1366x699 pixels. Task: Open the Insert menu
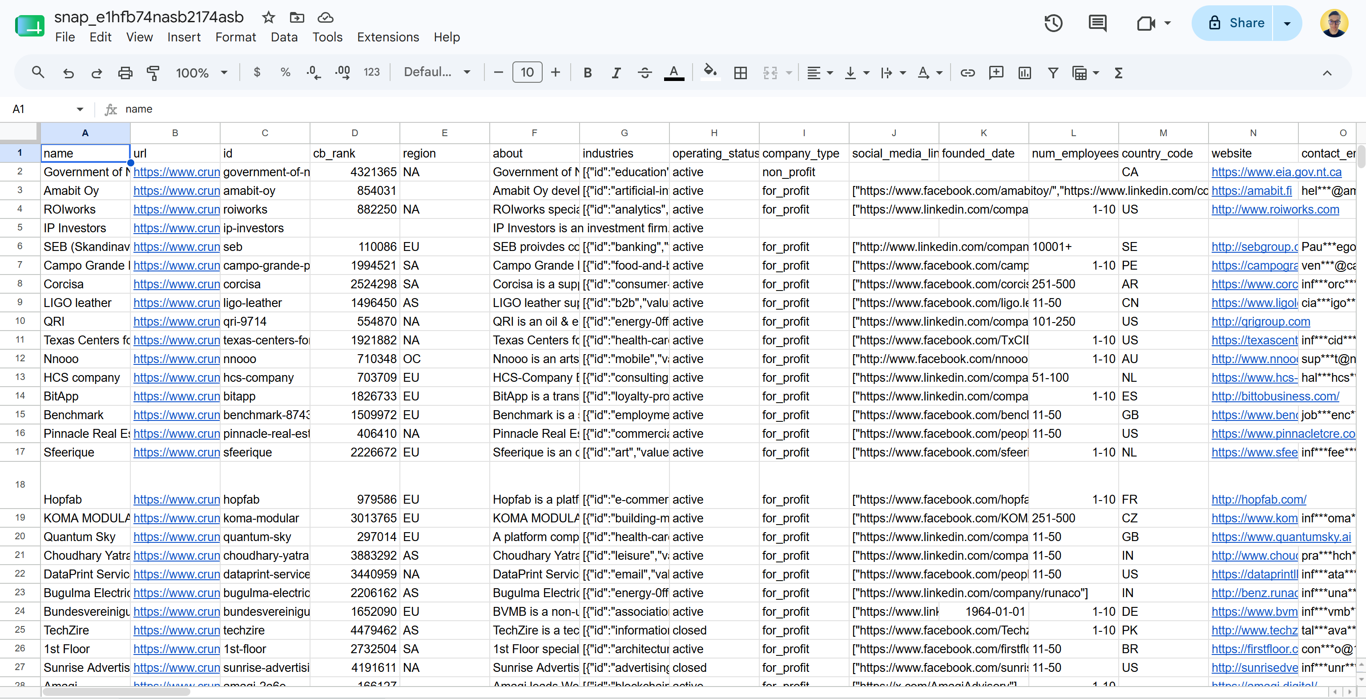click(184, 37)
